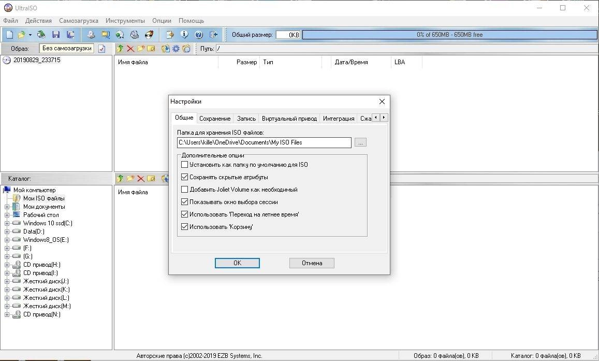Click the boot info checkmark icon beside Без самозагрузки
599x361 pixels.
101,49
